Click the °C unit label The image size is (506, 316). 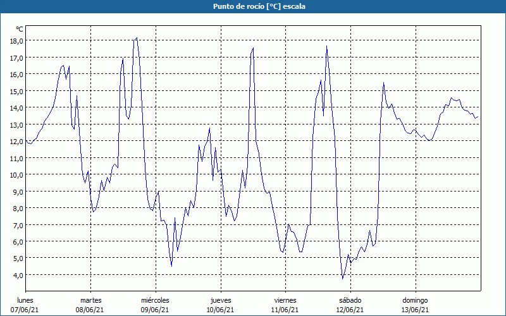(20, 29)
